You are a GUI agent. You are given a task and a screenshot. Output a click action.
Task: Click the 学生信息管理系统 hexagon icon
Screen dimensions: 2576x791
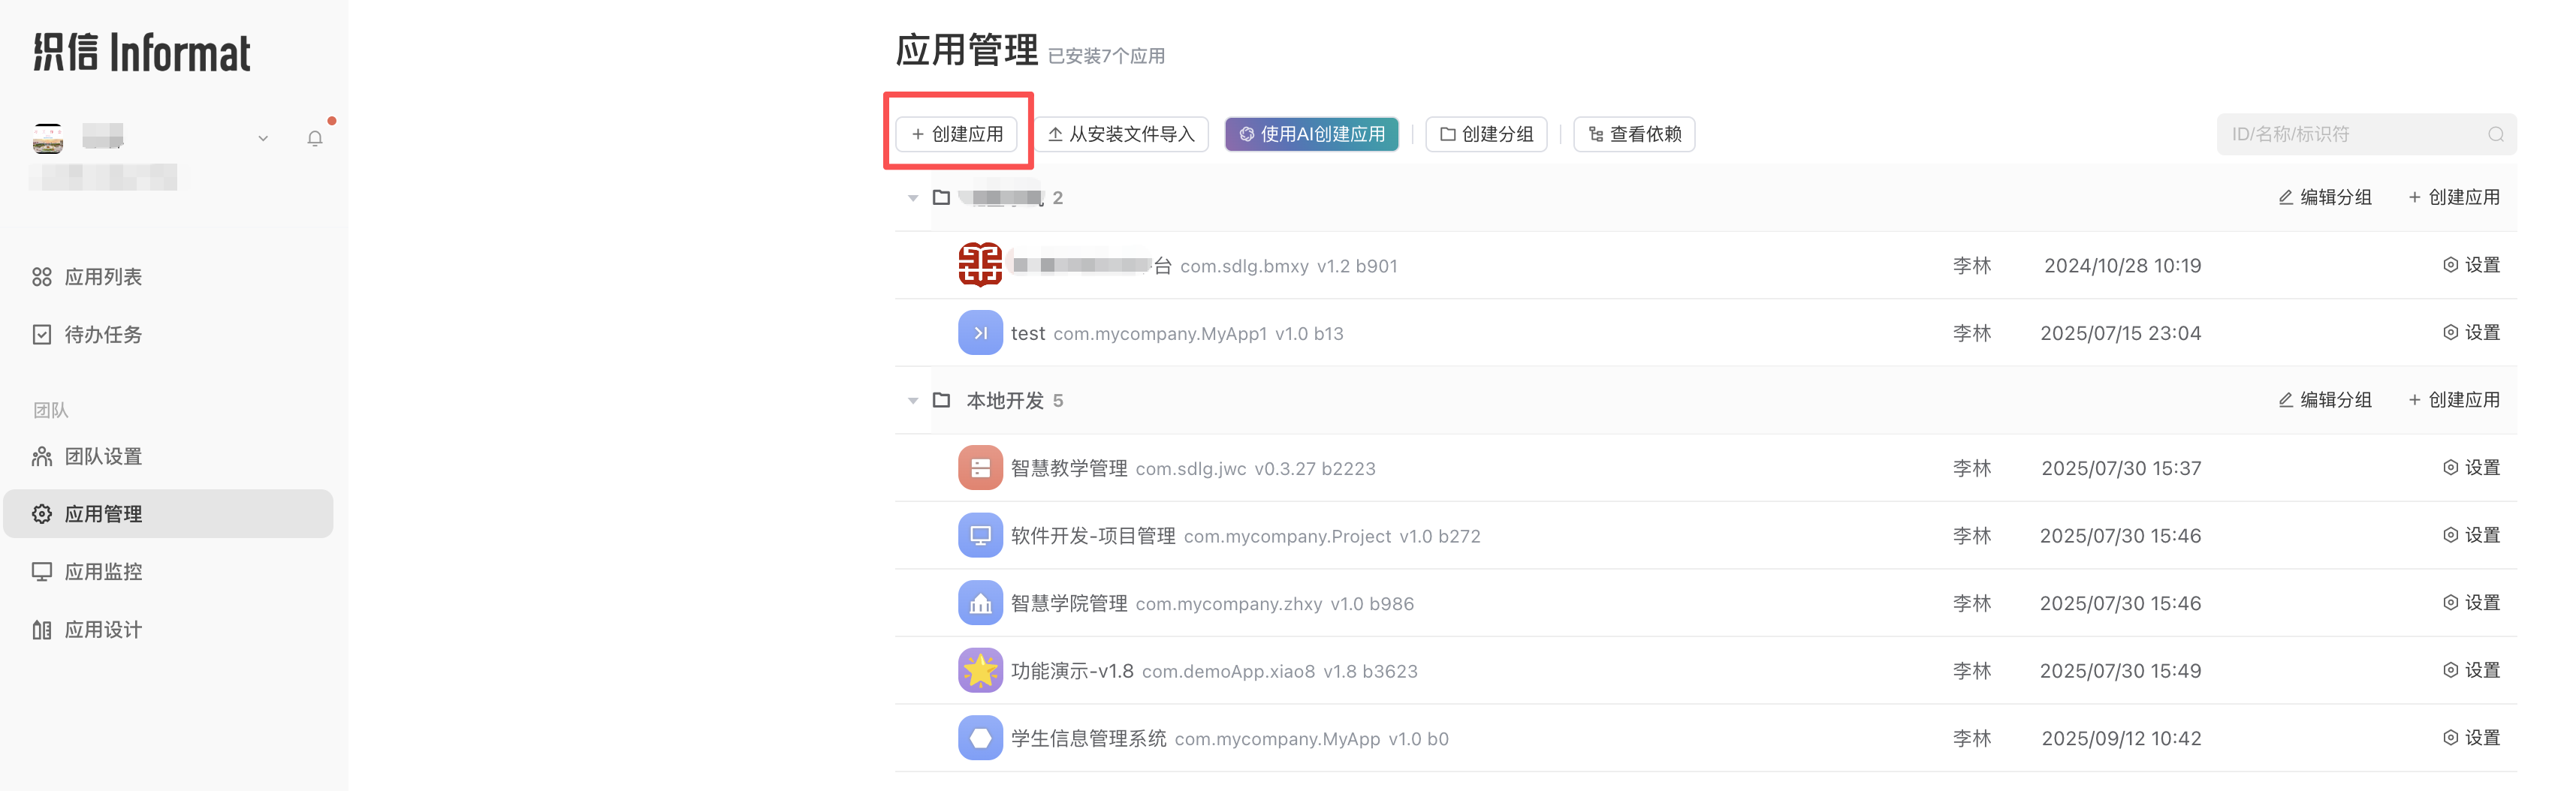[x=979, y=738]
